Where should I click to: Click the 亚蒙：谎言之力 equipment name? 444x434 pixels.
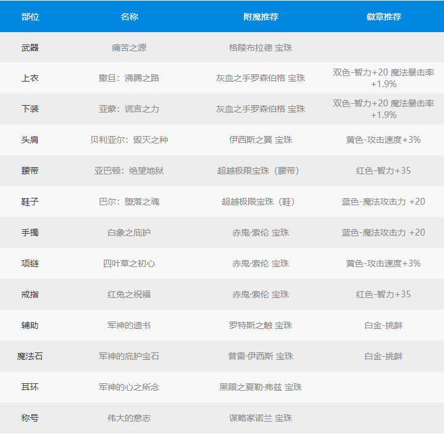[x=129, y=109]
